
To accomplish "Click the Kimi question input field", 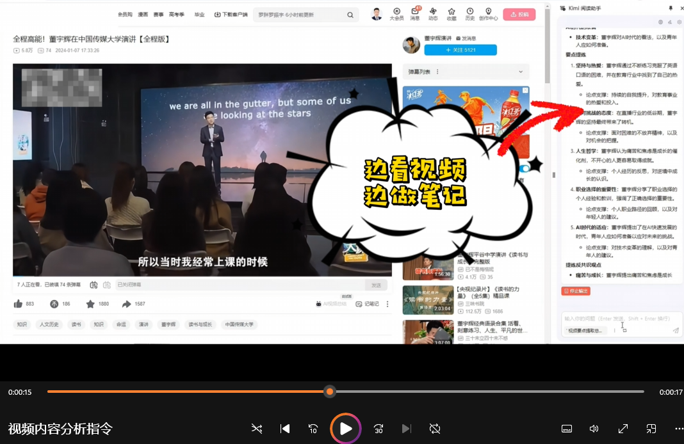I will (621, 319).
